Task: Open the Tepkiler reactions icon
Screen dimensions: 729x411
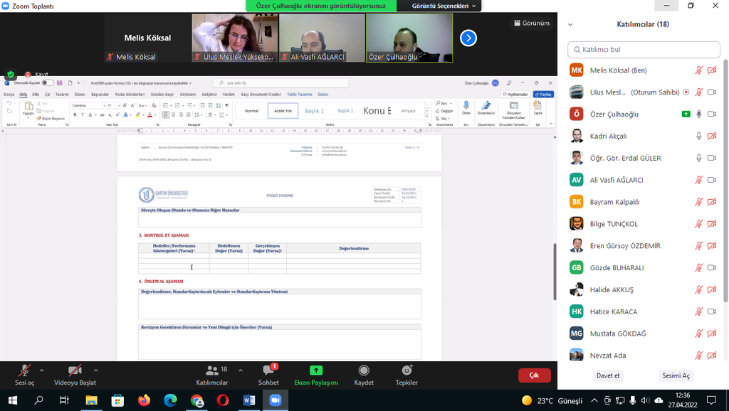Action: click(x=407, y=370)
